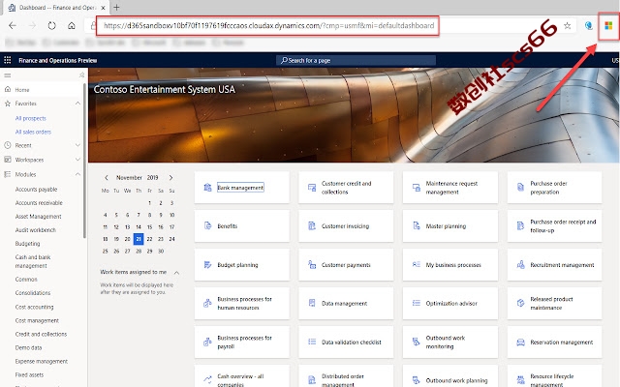Viewport: 620px width, 387px height.
Task: Click Finance and Operations Preview title
Action: 58,60
